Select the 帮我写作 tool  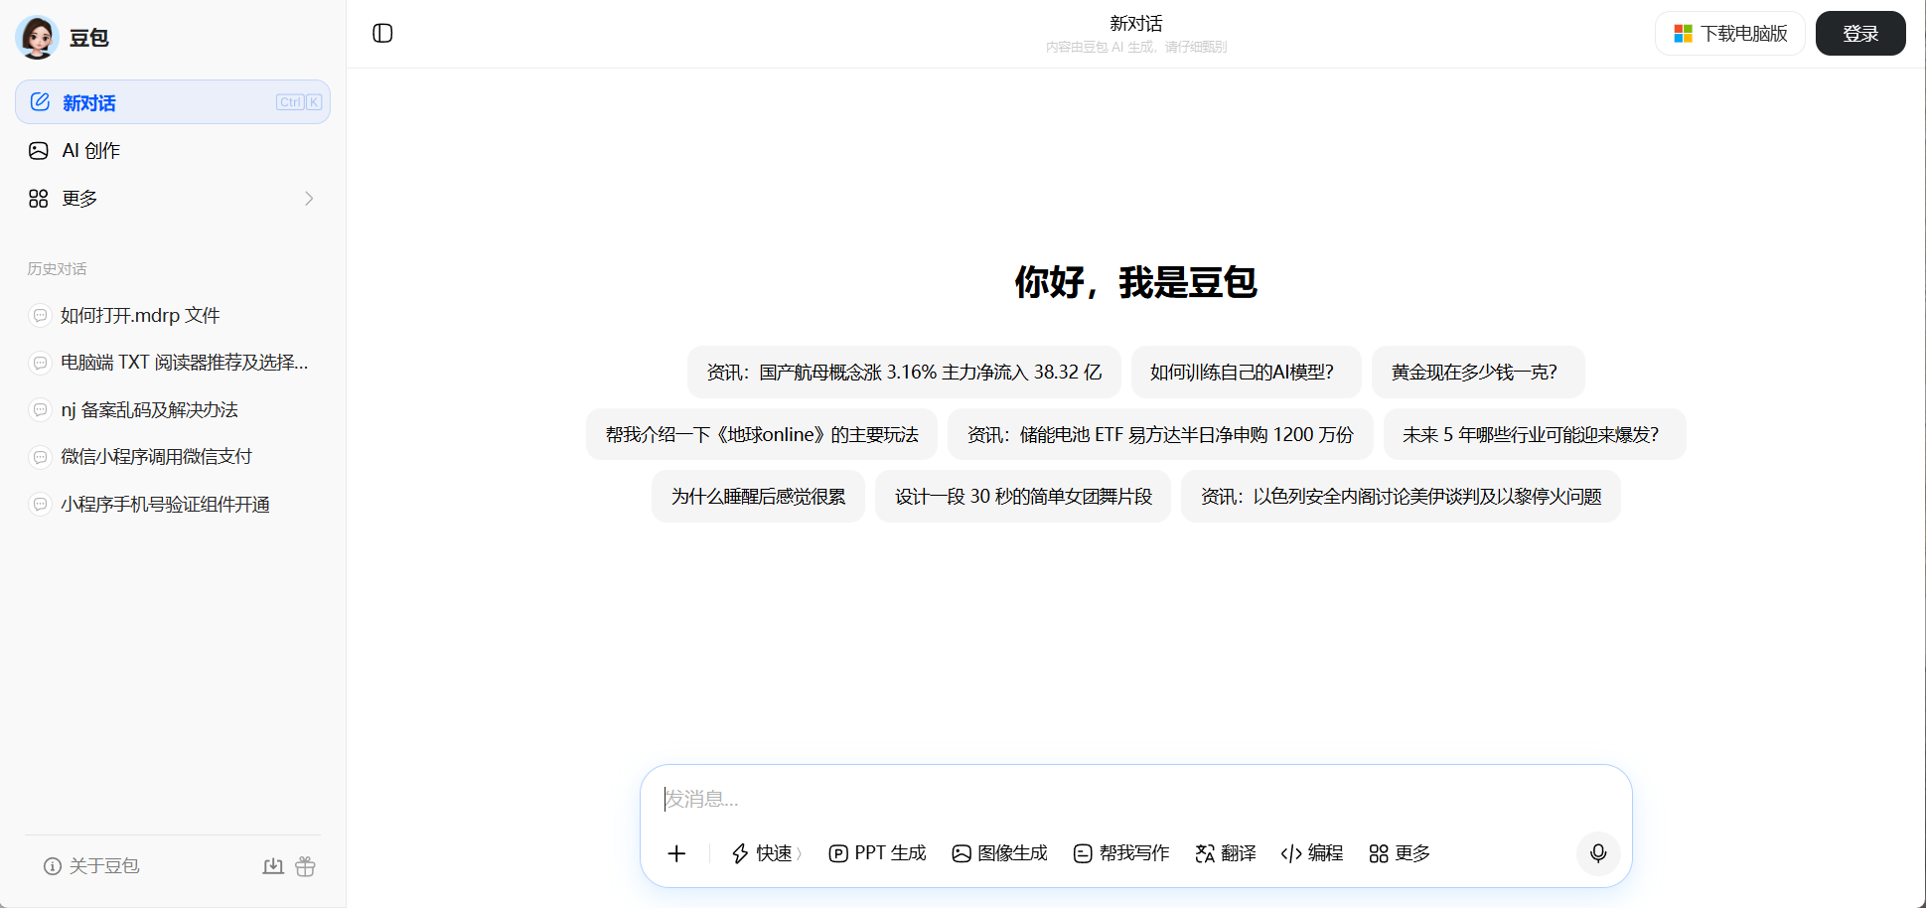[x=1121, y=853]
